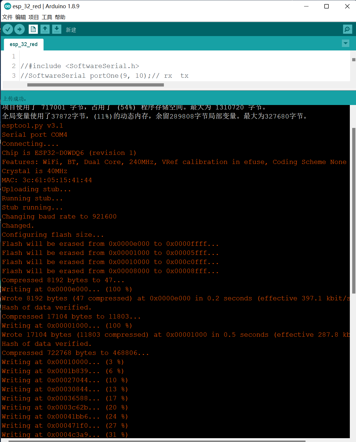This screenshot has height=442, width=356.
Task: Click code line //#include <SoftwareSerial.h>
Action: click(80, 66)
